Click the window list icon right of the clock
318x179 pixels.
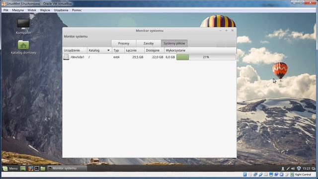point(314,169)
